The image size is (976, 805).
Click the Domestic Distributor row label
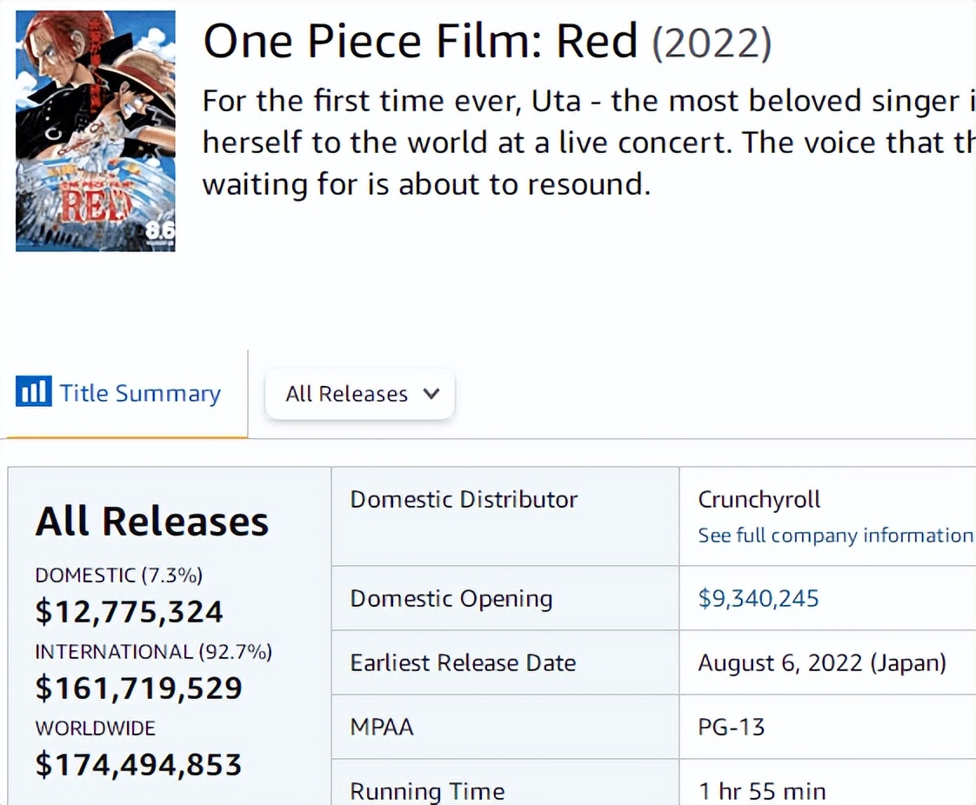(x=464, y=500)
